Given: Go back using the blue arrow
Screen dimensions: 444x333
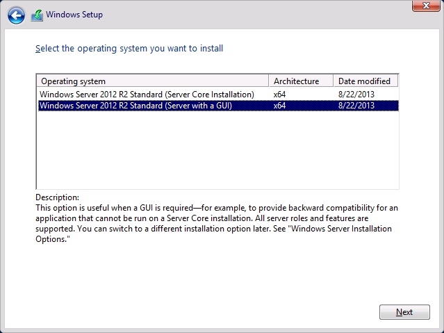Looking at the screenshot, I should (x=16, y=15).
